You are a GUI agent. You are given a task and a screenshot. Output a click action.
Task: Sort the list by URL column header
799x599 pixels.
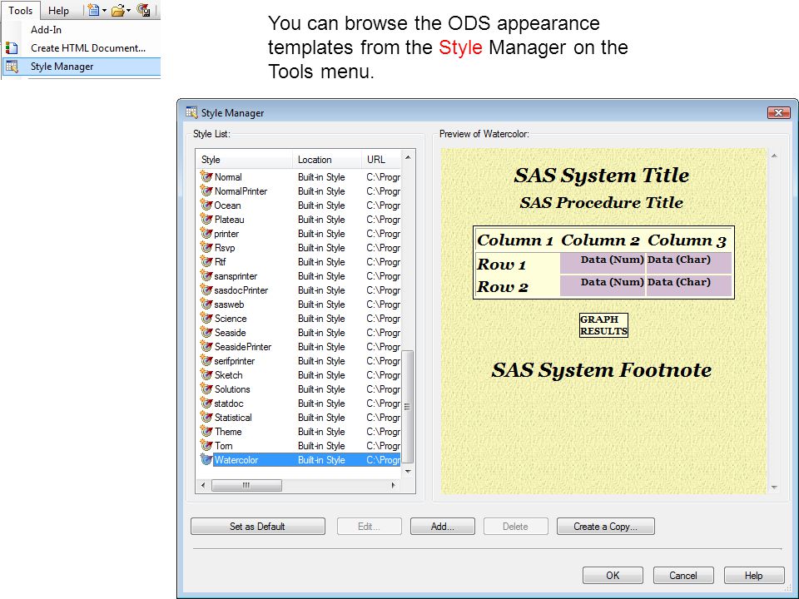(x=381, y=160)
